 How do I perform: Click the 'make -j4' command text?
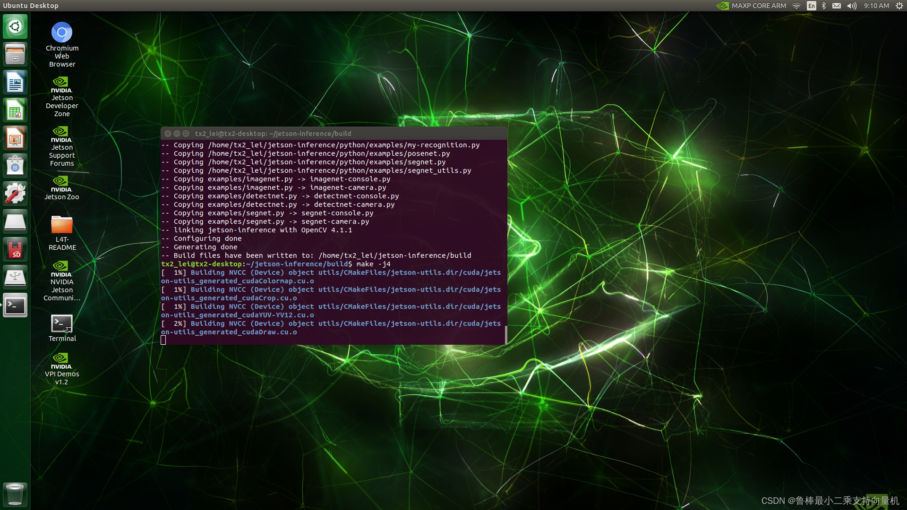click(x=373, y=264)
